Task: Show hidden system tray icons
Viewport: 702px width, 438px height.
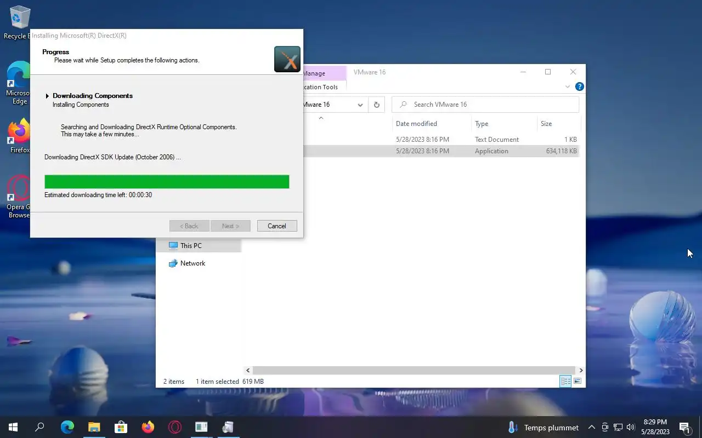Action: pyautogui.click(x=592, y=427)
